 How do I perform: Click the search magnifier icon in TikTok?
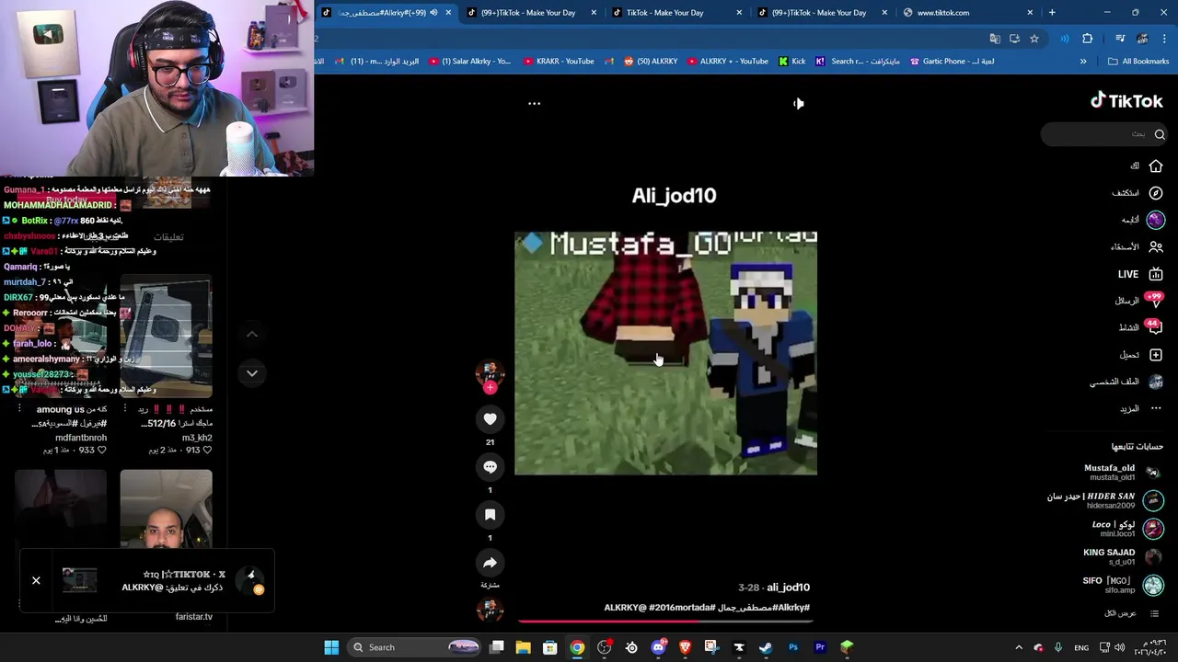(x=1160, y=134)
